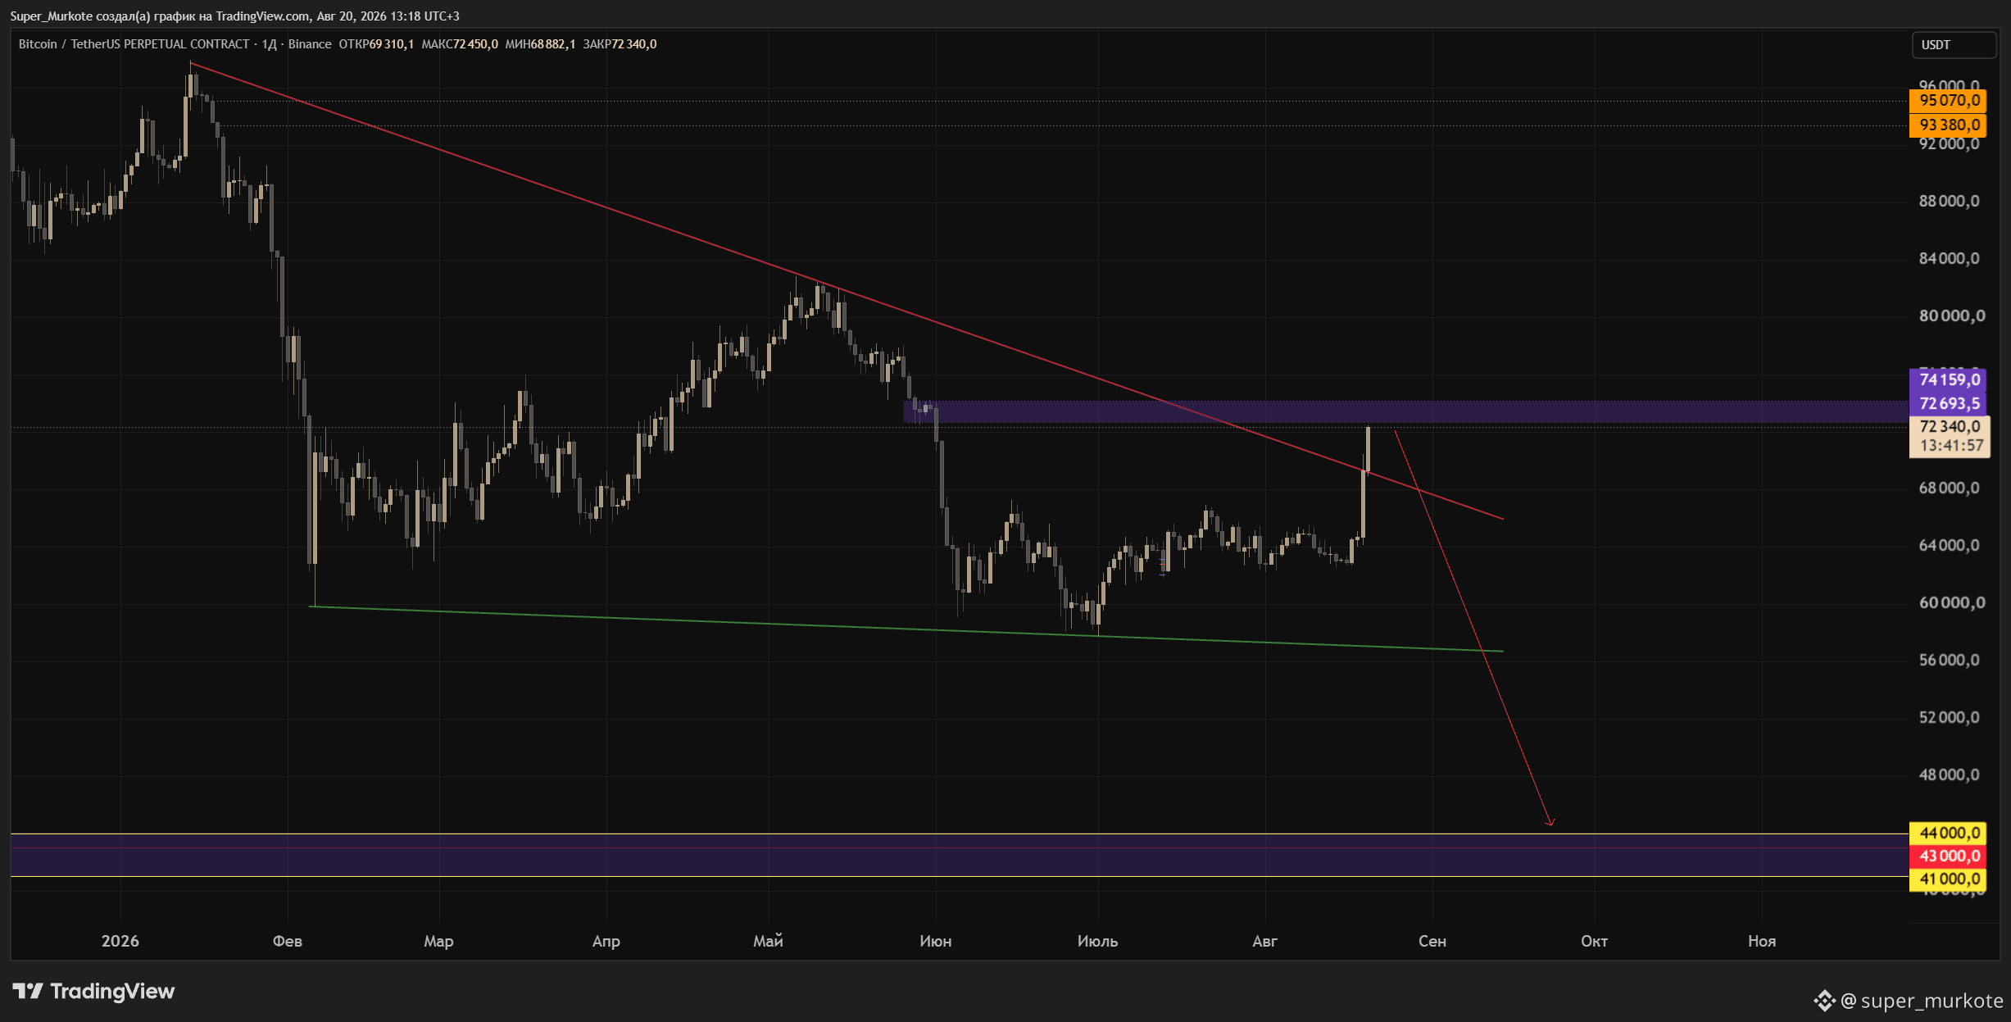Click the TradingView logo
This screenshot has width=2011, height=1022.
coord(93,992)
